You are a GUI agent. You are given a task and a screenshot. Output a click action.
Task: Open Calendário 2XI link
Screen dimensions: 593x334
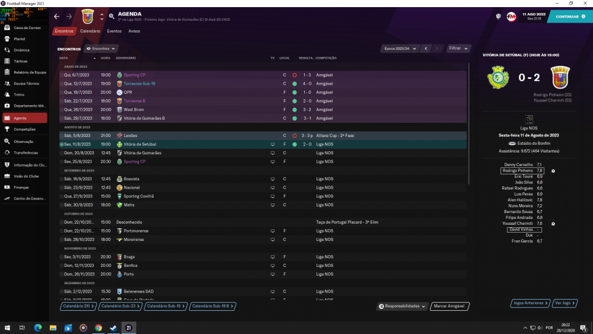(78, 306)
